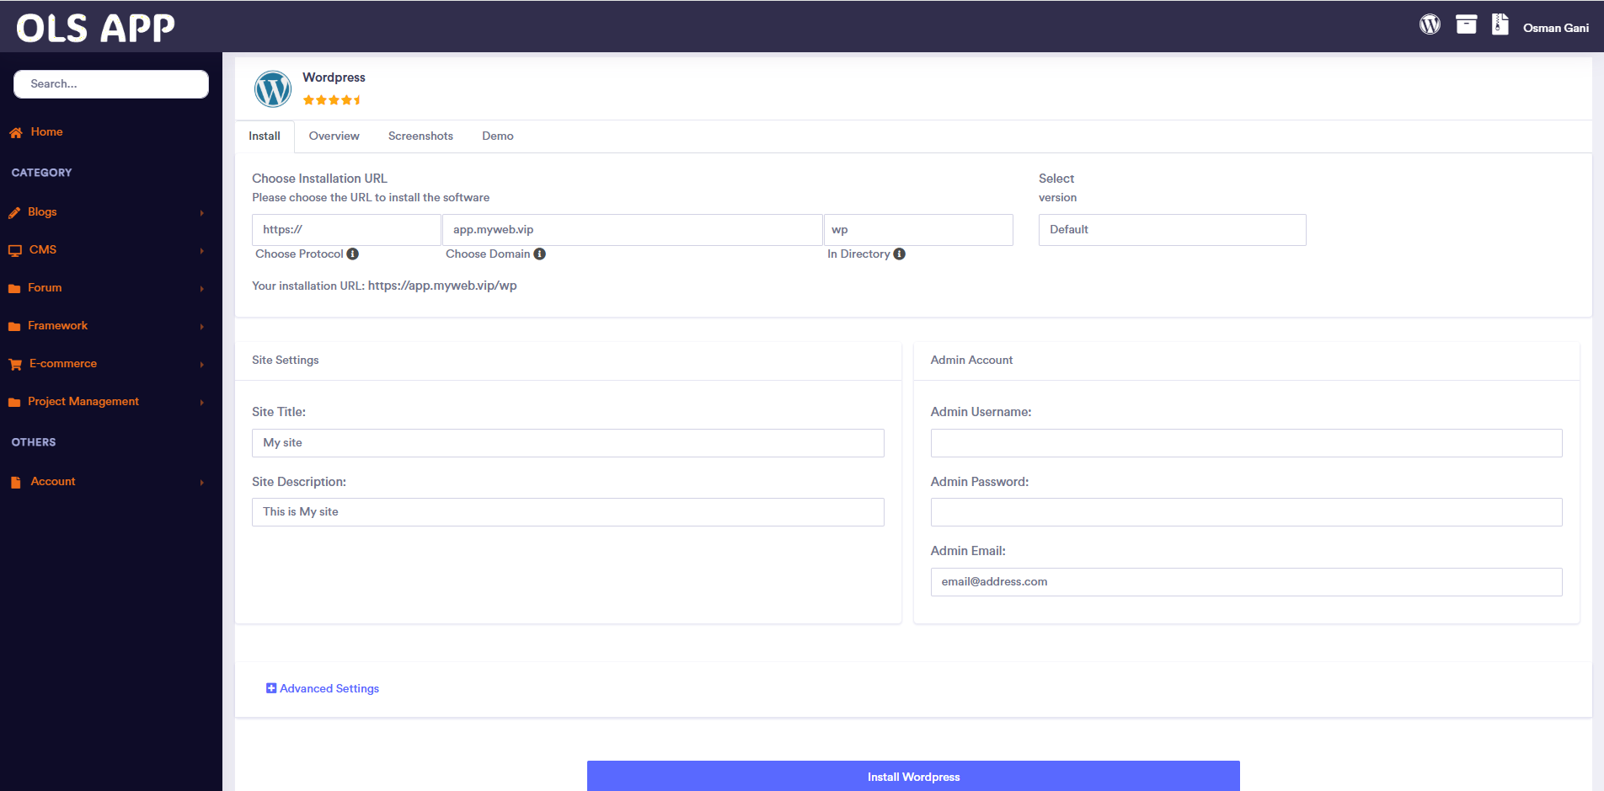This screenshot has height=791, width=1604.
Task: Expand the E-commerce category arrow
Action: pos(201,365)
